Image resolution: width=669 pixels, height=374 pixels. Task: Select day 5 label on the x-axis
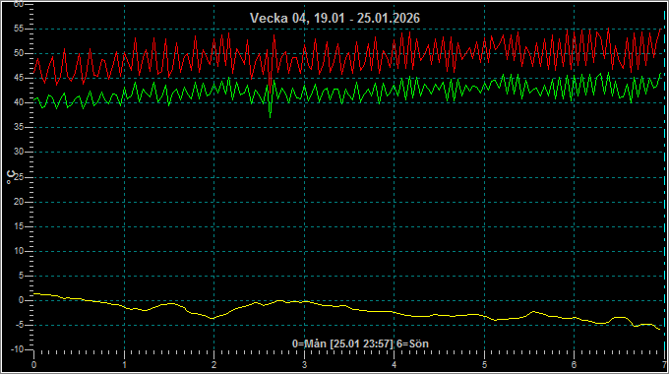tap(484, 365)
